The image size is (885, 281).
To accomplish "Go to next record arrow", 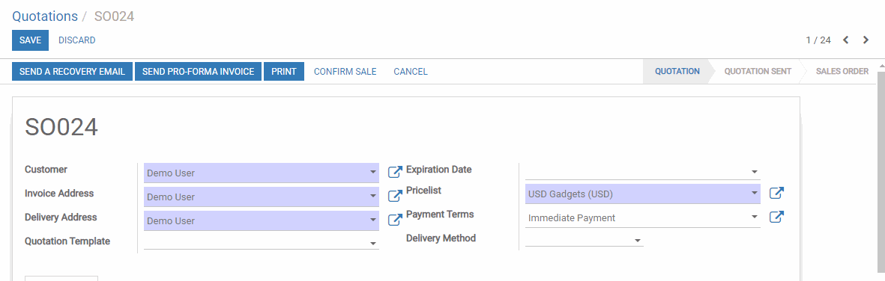I will pyautogui.click(x=866, y=40).
